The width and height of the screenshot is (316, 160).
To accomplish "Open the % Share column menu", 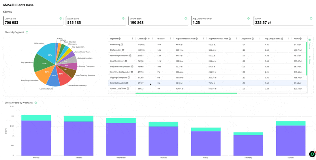I will pos(170,39).
